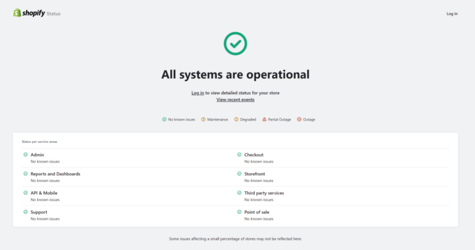Screen dimensions: 475x250
Task: Select the Storefront service name
Action: [x=254, y=174]
